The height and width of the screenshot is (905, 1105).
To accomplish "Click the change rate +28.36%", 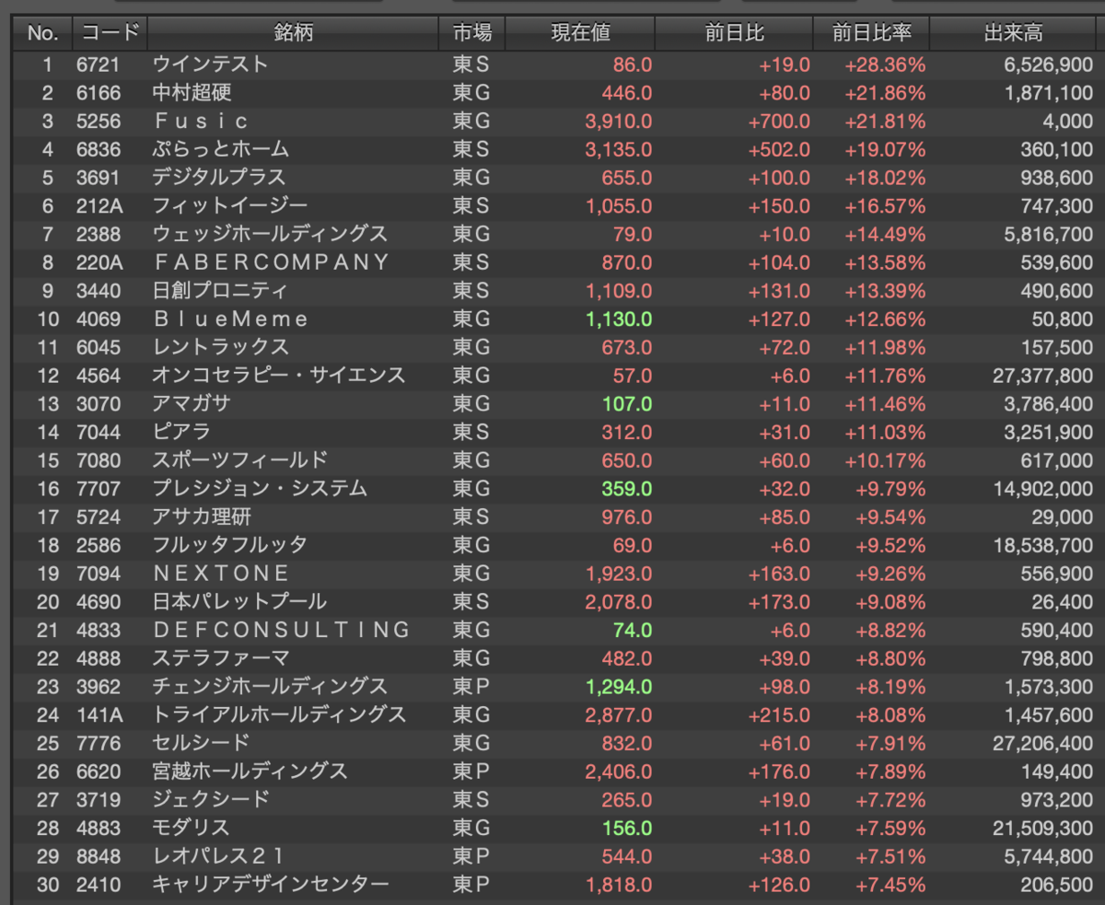I will 885,64.
